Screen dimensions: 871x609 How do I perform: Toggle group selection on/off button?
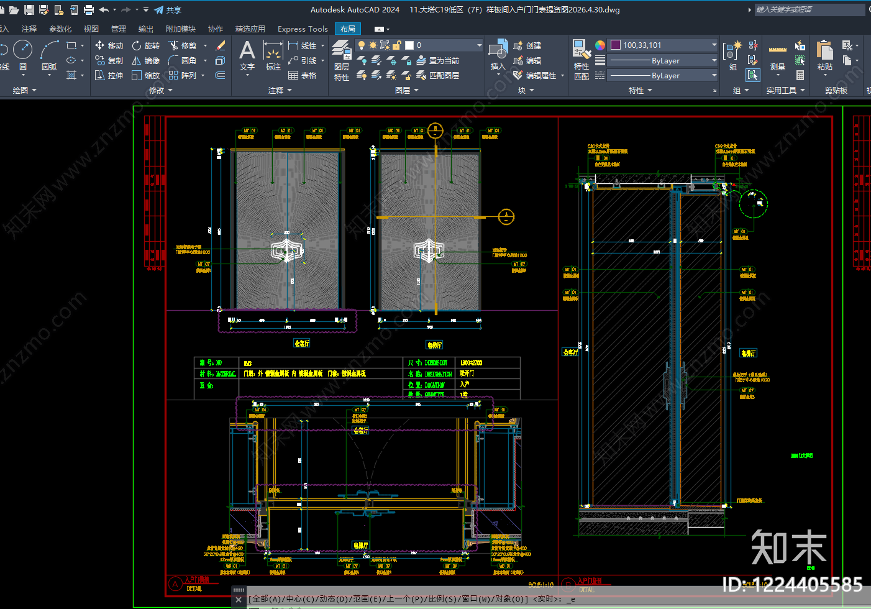click(x=753, y=75)
